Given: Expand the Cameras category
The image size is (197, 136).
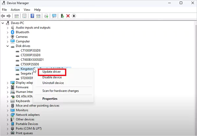Looking at the screenshot, I should tap(8, 37).
